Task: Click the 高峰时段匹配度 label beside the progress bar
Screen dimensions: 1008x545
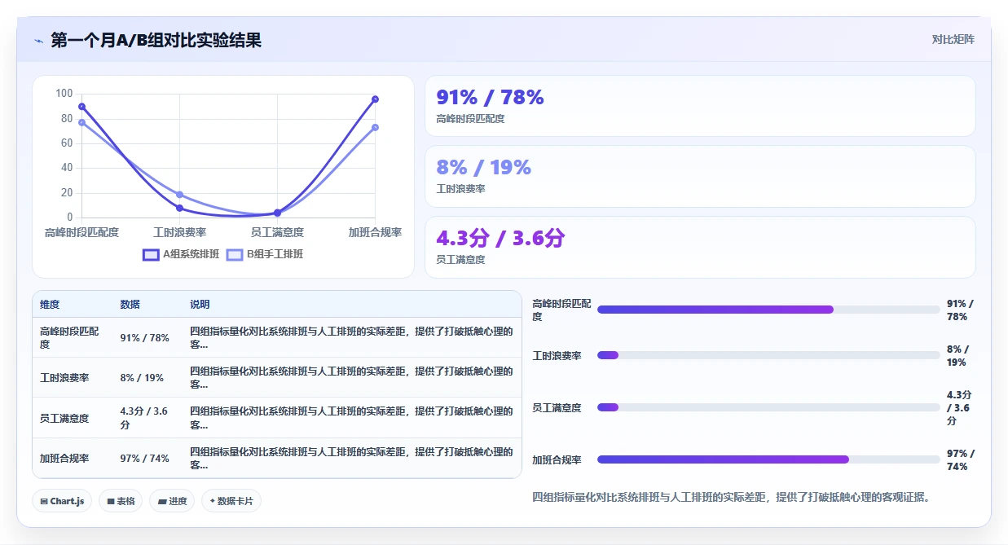Action: coord(561,310)
